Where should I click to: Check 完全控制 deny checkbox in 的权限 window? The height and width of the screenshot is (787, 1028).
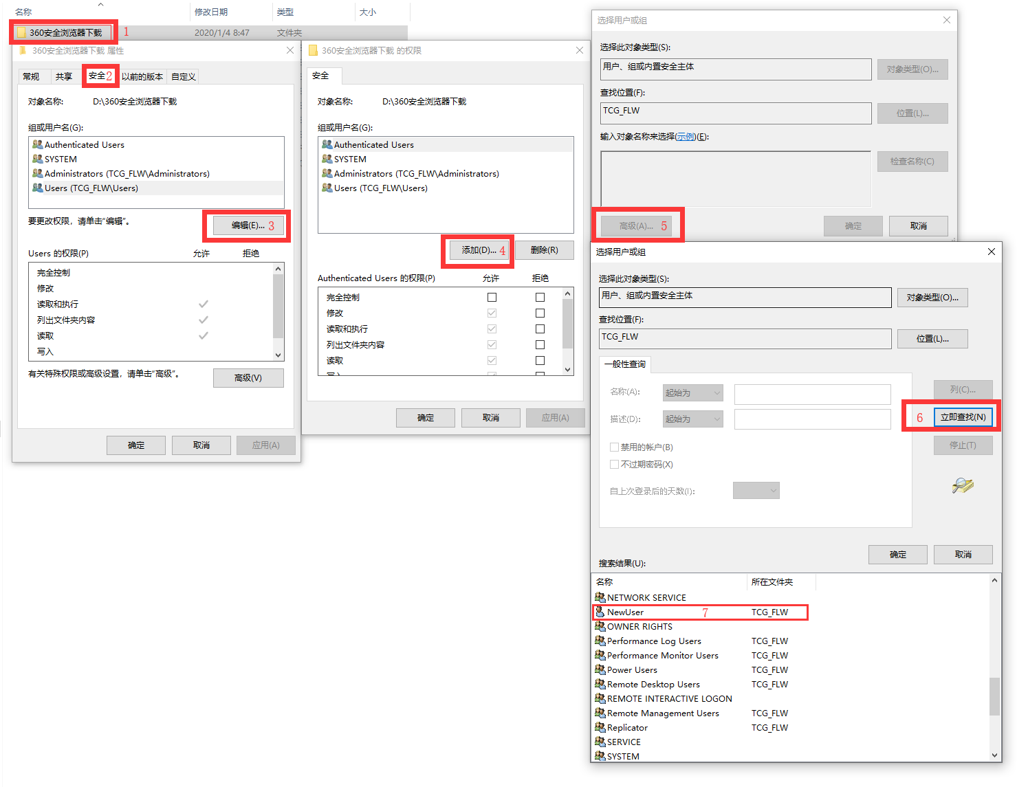540,297
